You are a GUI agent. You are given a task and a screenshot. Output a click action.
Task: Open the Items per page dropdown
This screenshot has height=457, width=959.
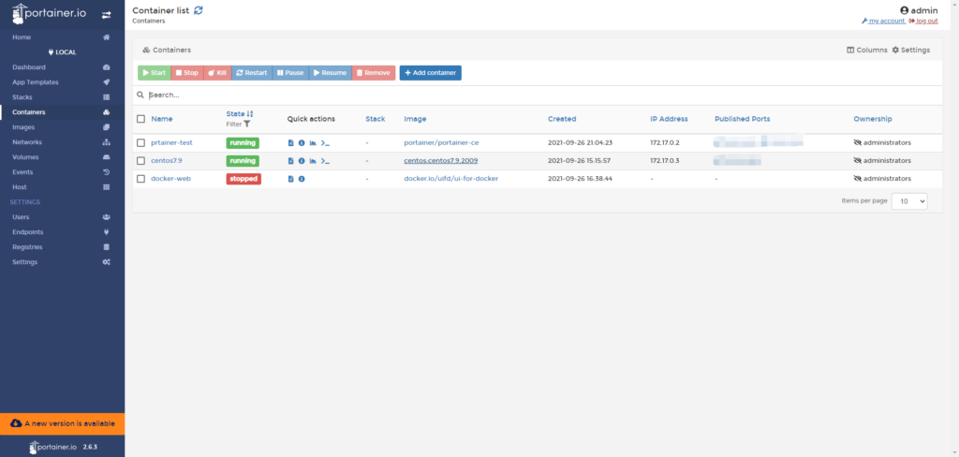click(909, 201)
